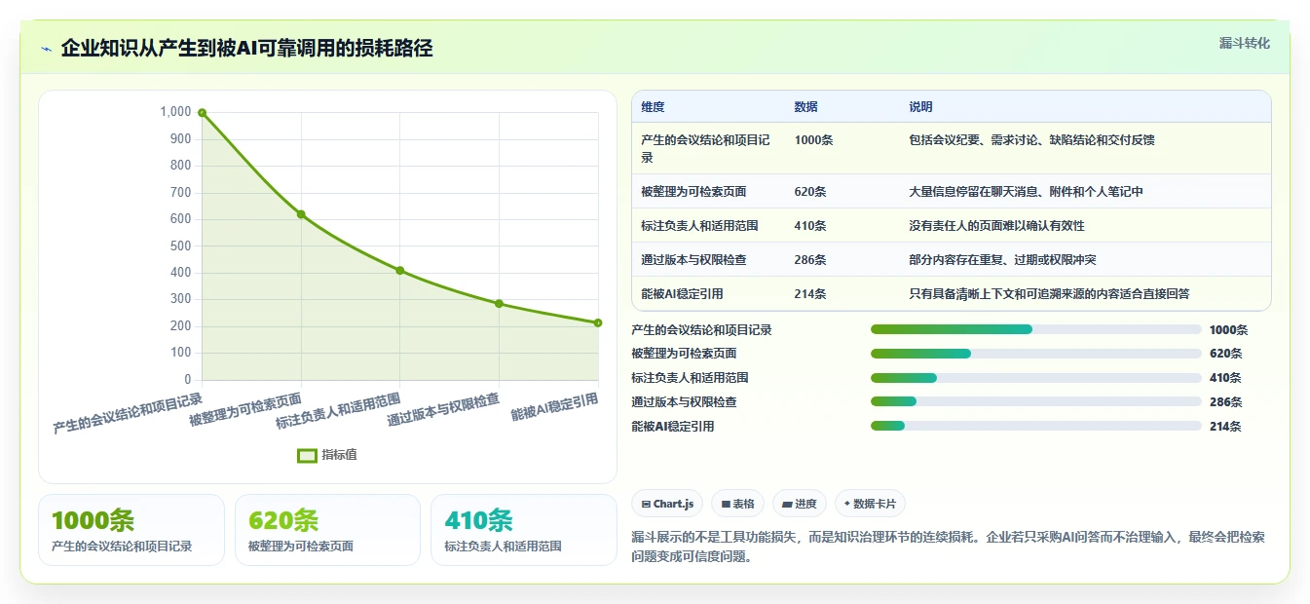
Task: Click the 数据卡片 chip
Action: [870, 504]
